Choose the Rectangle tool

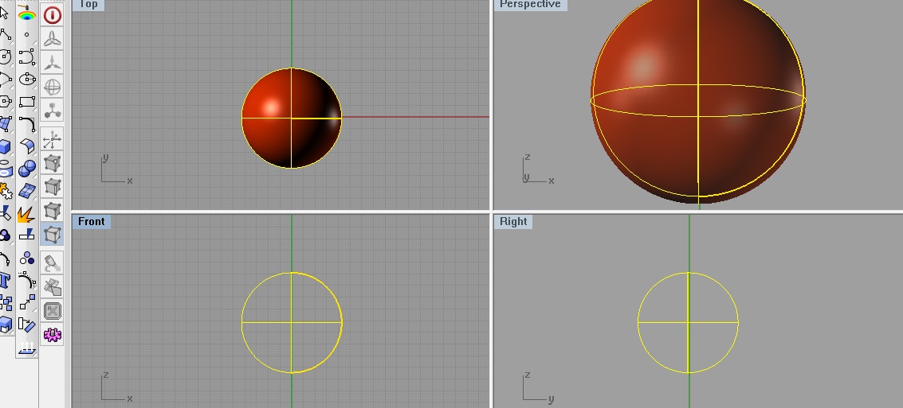tap(26, 102)
